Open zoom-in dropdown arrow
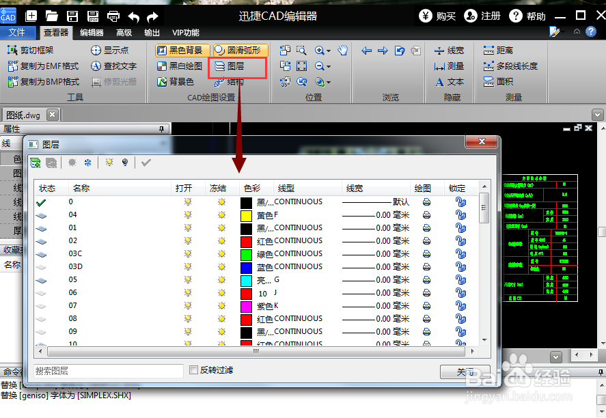606x418 pixels. (x=329, y=51)
